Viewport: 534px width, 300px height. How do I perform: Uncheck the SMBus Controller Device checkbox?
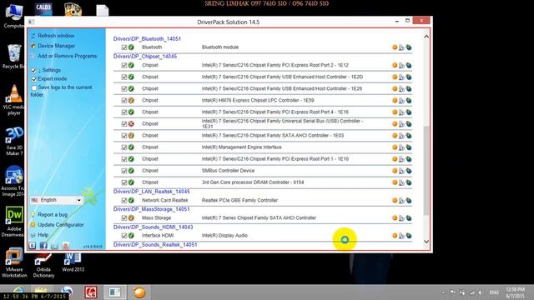point(124,171)
